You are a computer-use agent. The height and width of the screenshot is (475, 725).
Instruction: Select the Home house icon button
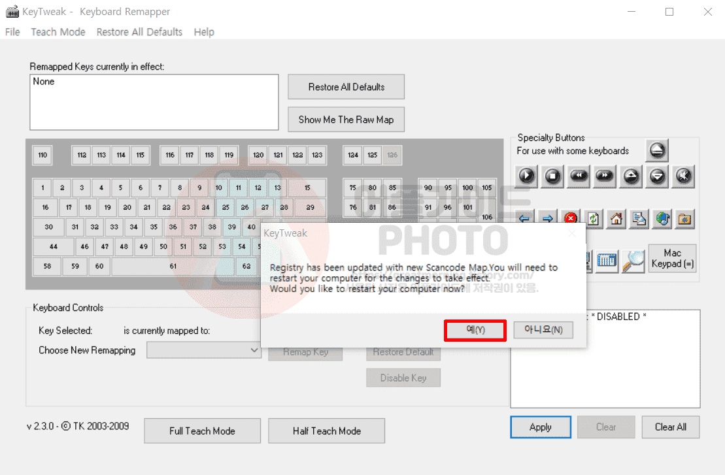point(616,218)
